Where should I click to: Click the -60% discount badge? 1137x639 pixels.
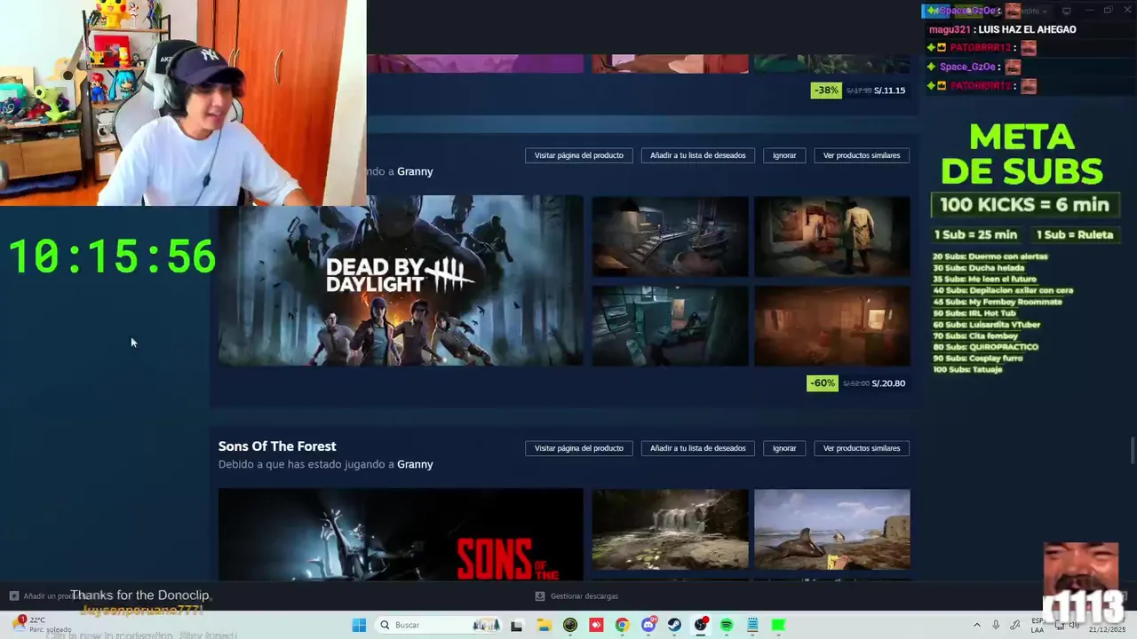point(822,383)
